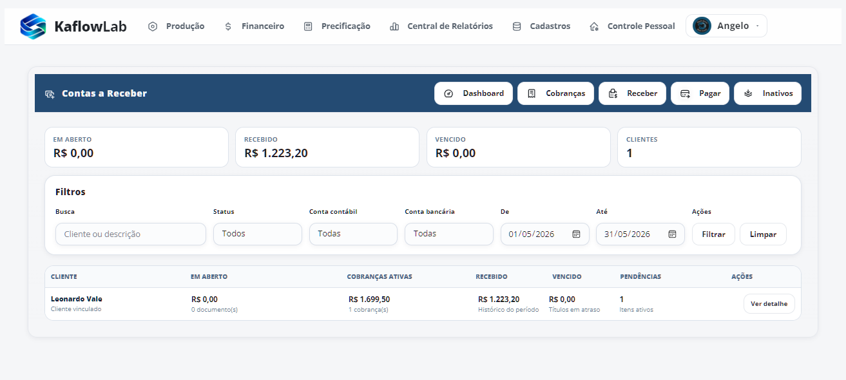Click the Inativos button
846x380 pixels.
click(x=767, y=93)
